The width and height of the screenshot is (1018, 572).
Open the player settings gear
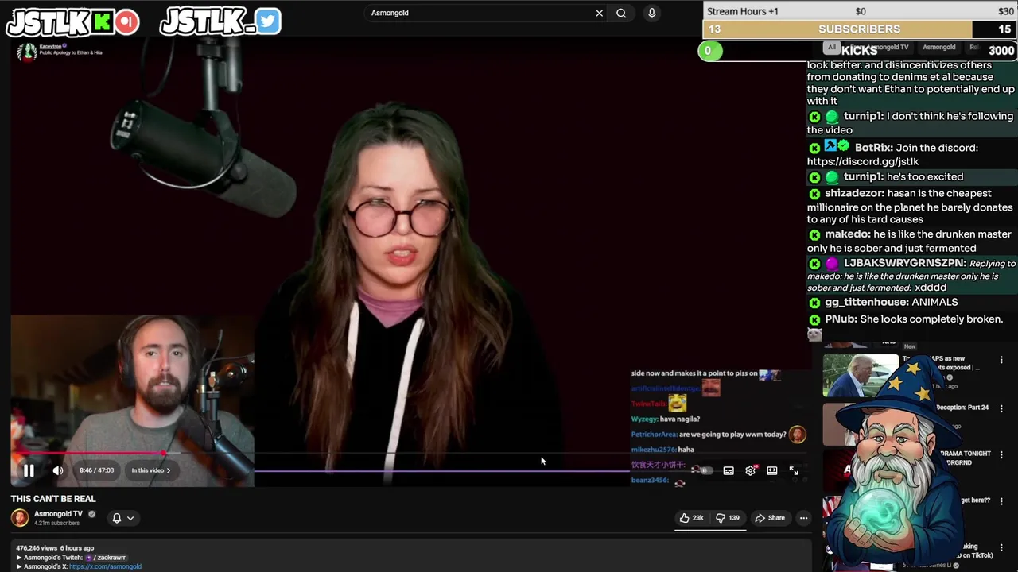[x=750, y=470]
